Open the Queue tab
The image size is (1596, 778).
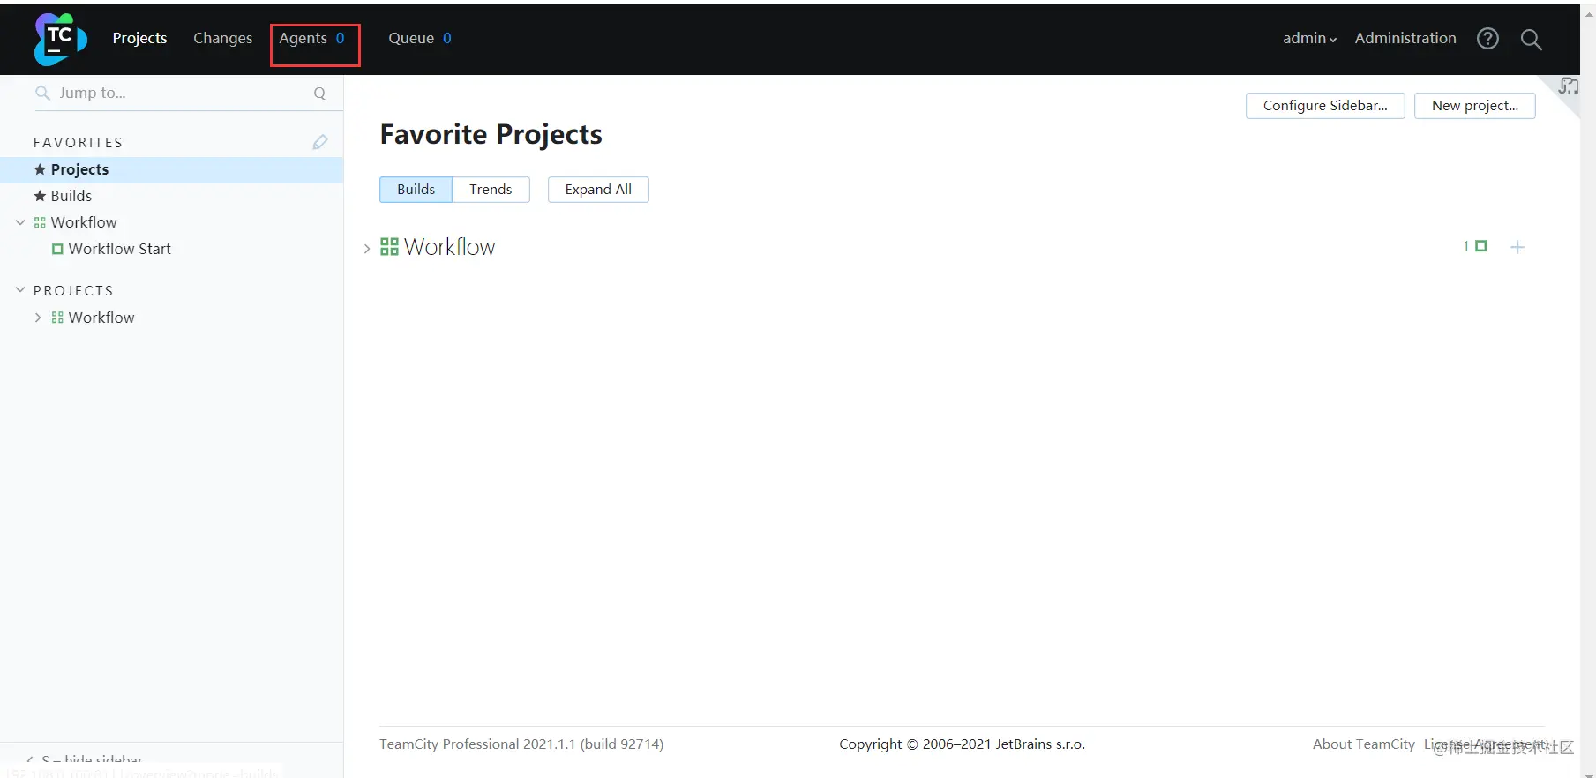pyautogui.click(x=420, y=38)
